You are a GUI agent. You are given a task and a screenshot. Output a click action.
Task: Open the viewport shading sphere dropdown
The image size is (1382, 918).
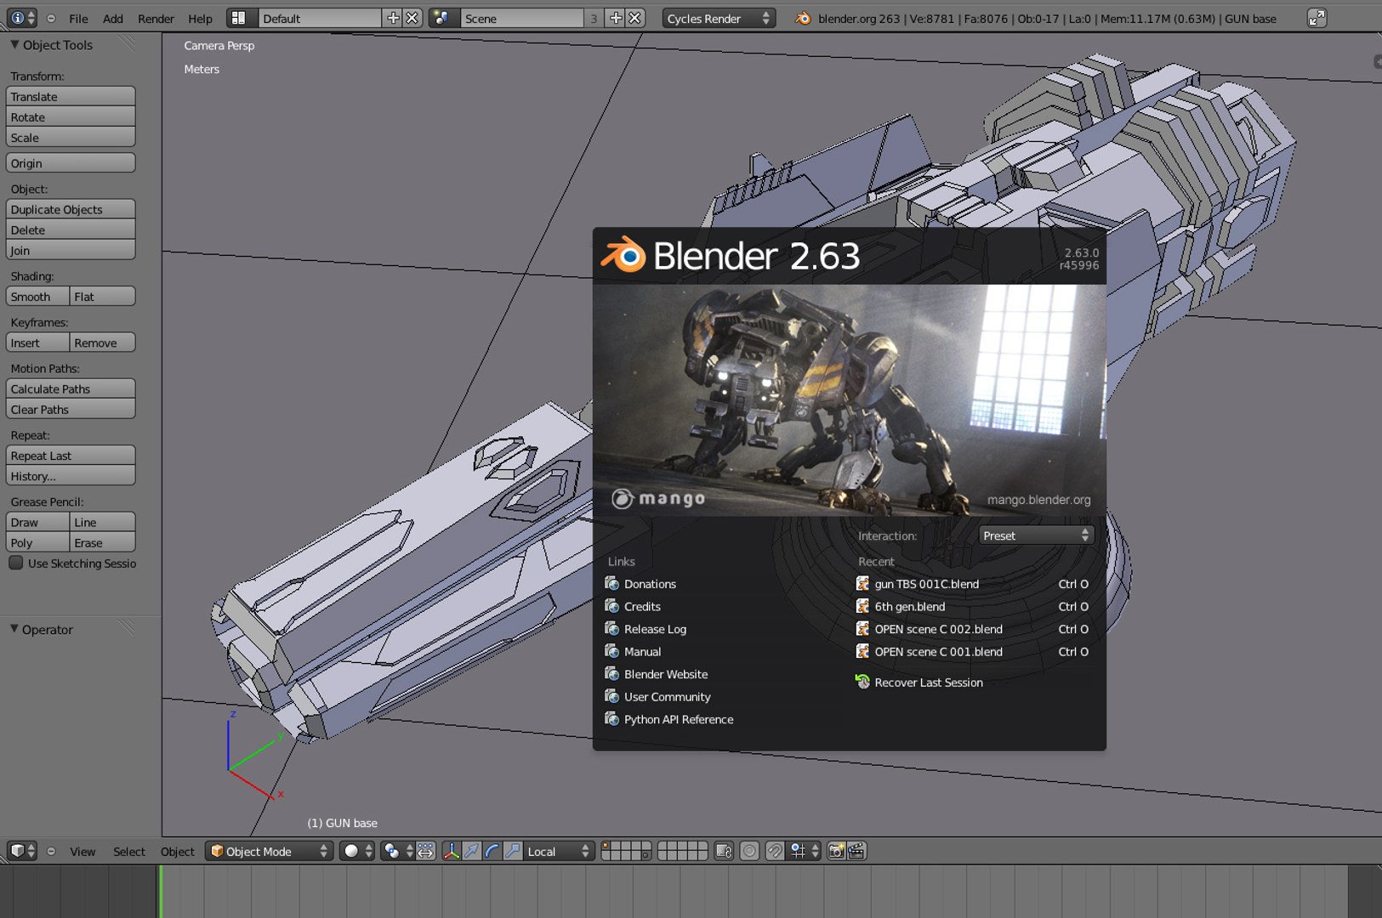coord(357,851)
